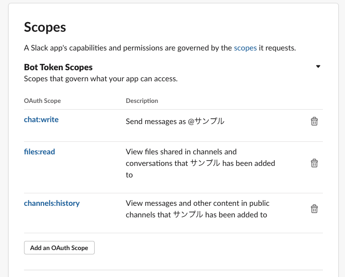
Task: Remove the files:read scope via trash icon
Action: click(x=314, y=163)
